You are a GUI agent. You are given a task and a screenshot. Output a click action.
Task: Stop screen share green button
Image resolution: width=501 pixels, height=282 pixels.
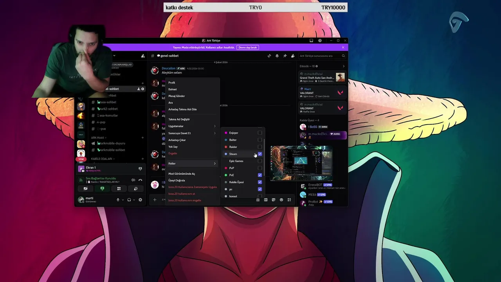[x=102, y=188]
